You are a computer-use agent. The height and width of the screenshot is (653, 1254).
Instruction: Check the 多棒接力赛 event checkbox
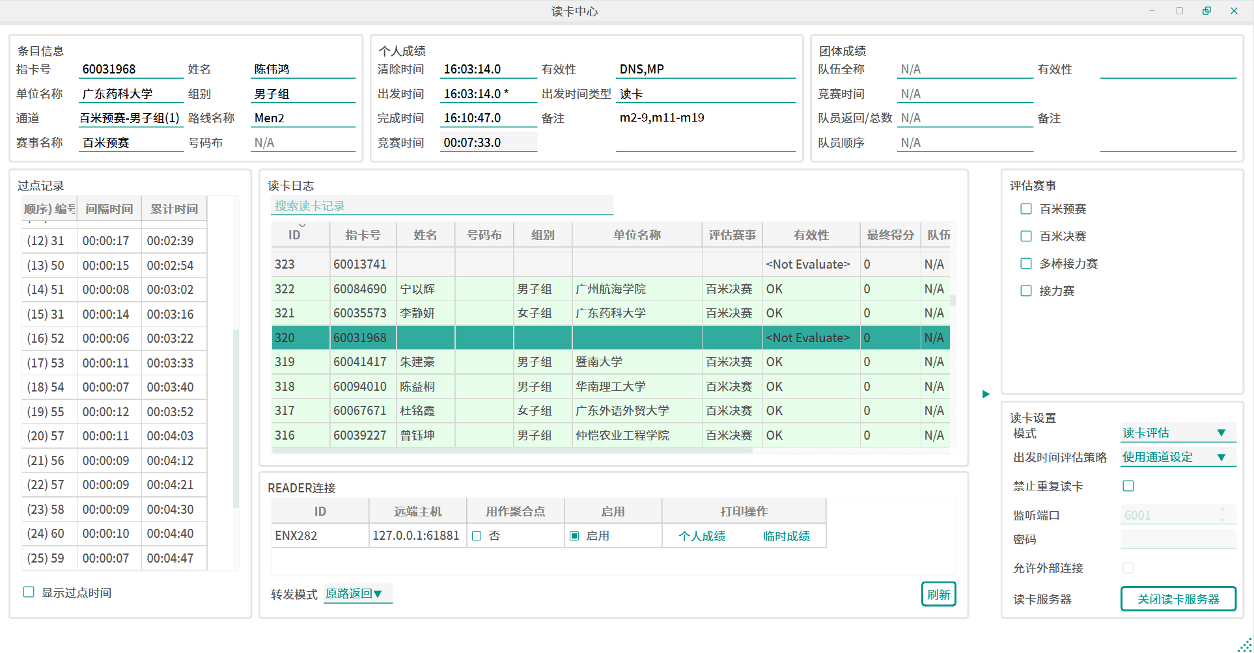click(1026, 263)
